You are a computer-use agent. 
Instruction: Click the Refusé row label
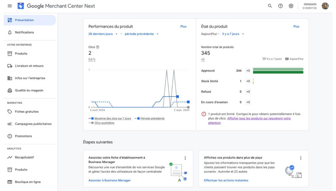[206, 92]
